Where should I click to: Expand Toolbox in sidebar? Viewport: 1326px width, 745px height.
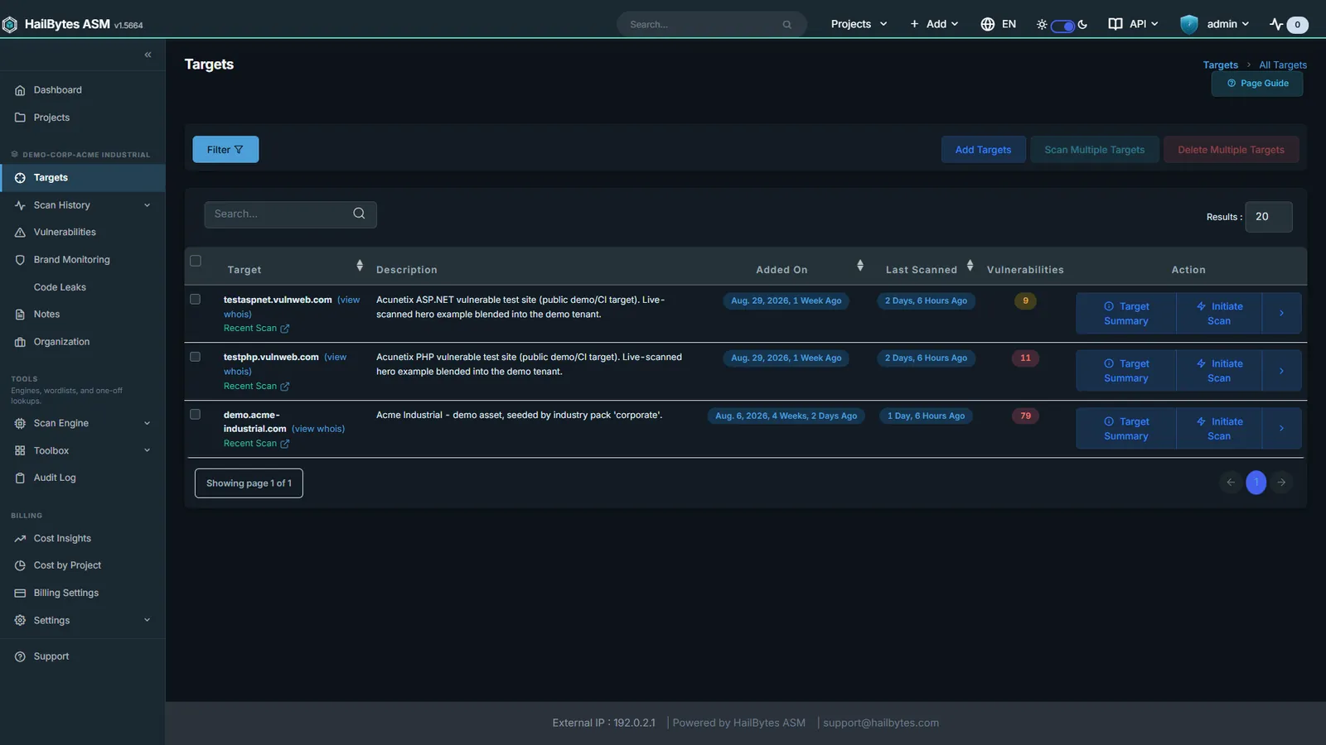point(83,450)
